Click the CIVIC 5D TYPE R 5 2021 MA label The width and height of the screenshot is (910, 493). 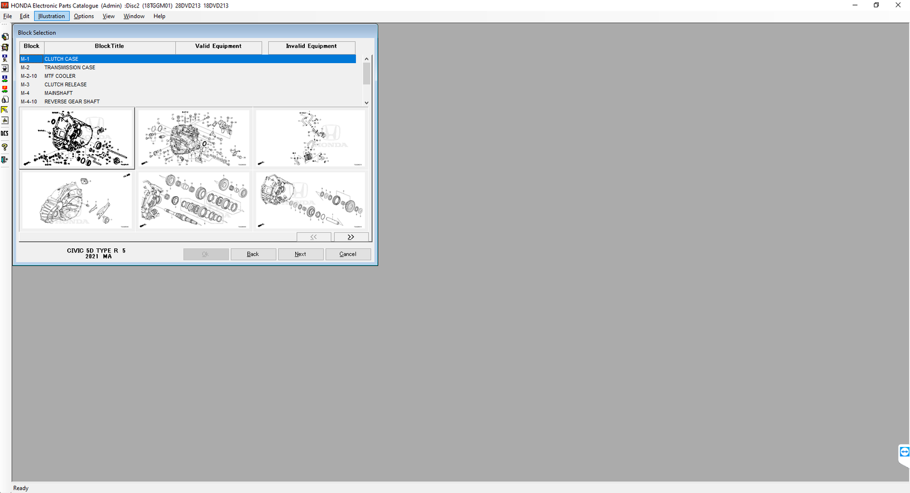(x=96, y=254)
